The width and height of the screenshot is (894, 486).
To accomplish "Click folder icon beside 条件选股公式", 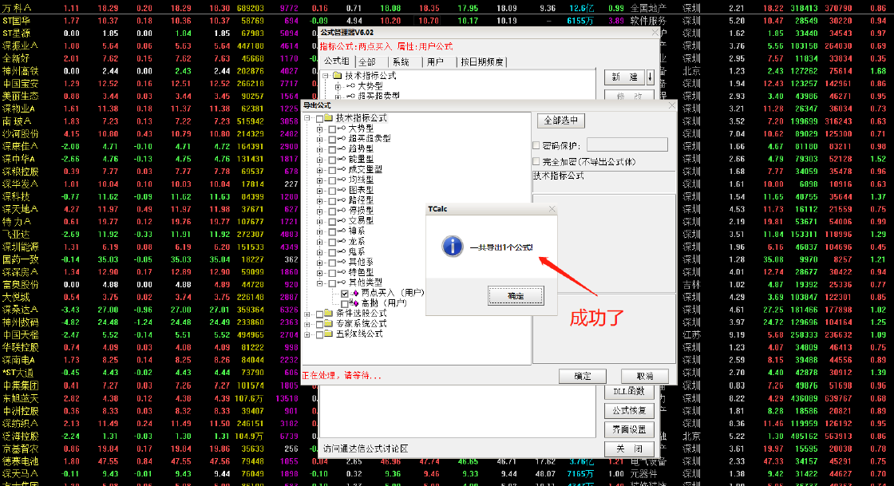I will tap(328, 314).
